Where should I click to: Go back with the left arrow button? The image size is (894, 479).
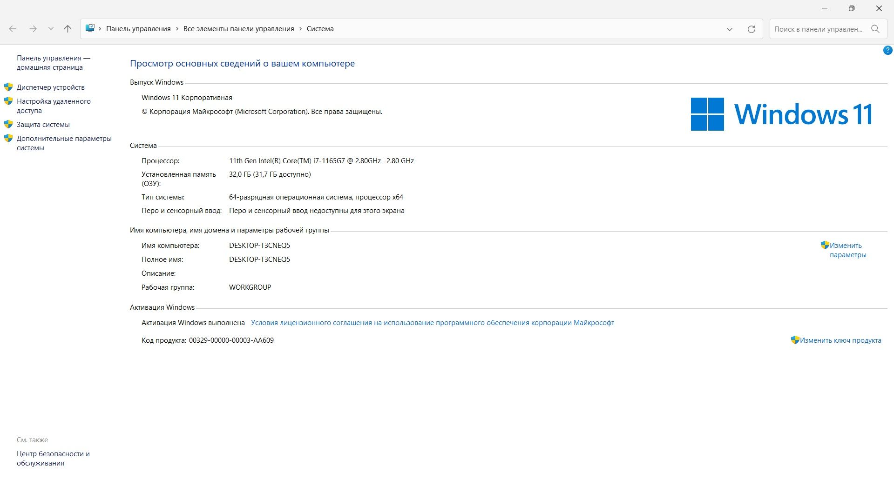[x=13, y=29]
